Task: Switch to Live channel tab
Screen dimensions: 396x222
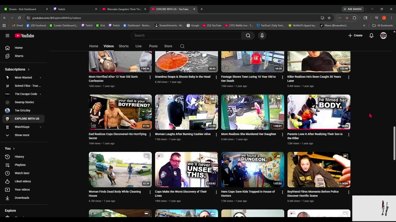Action: tap(139, 46)
